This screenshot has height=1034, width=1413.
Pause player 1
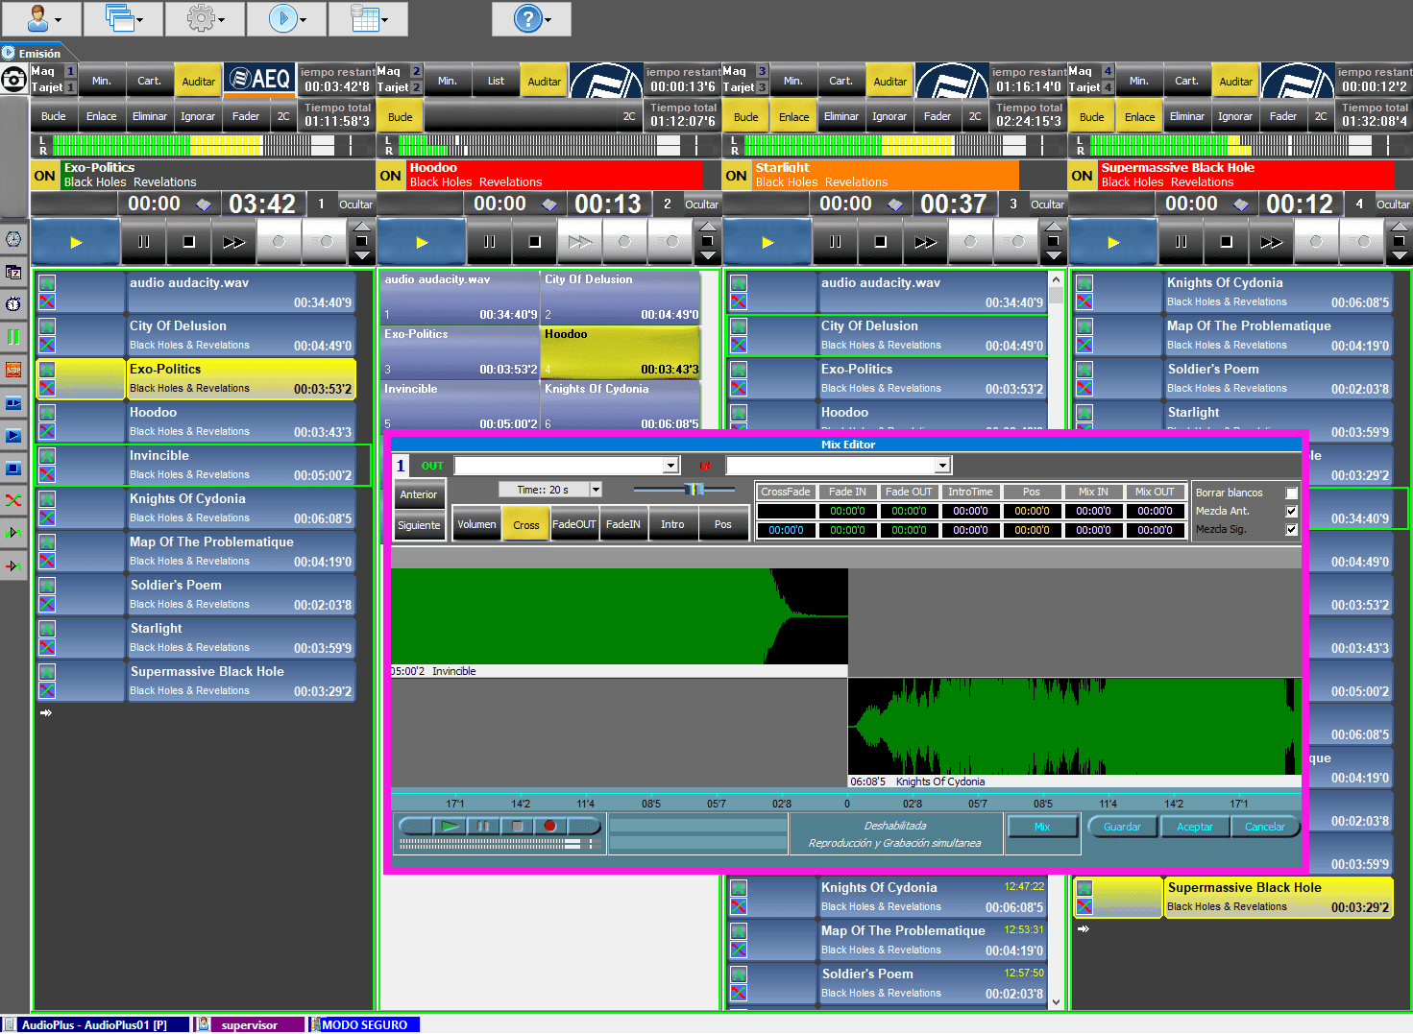[144, 242]
